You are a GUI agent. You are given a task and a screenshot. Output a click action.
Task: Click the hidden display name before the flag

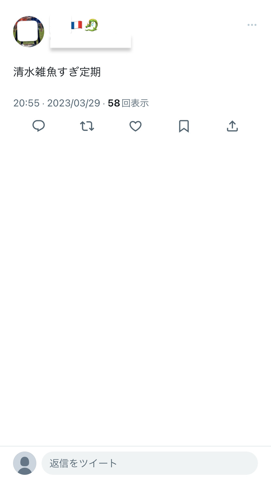[x=61, y=25]
